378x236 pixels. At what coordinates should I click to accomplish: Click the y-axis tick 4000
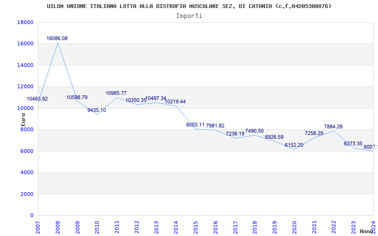tap(27, 173)
